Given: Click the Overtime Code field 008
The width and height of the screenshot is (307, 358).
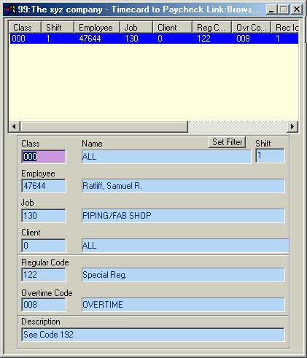Looking at the screenshot, I should click(x=44, y=305).
